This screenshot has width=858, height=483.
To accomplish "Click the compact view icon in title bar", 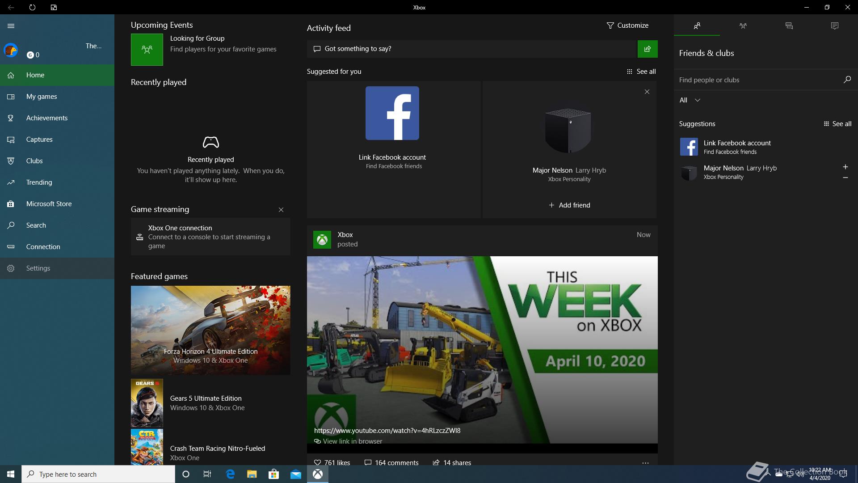I will click(54, 7).
